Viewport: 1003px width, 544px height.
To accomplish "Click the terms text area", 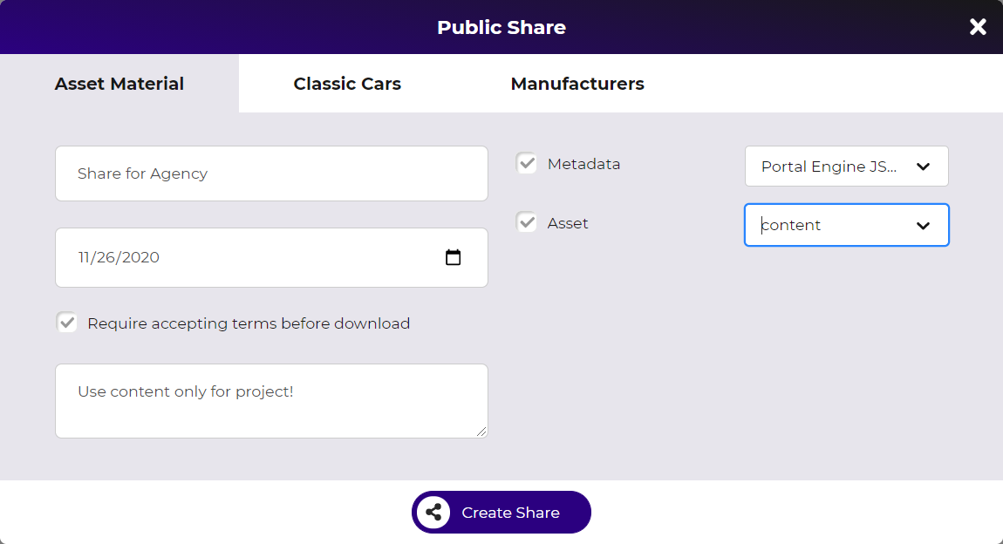I will click(x=271, y=401).
